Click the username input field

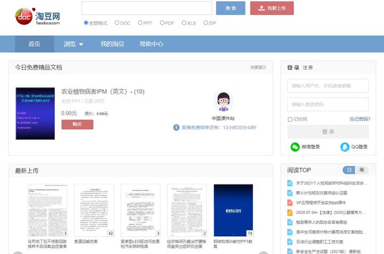(x=328, y=86)
